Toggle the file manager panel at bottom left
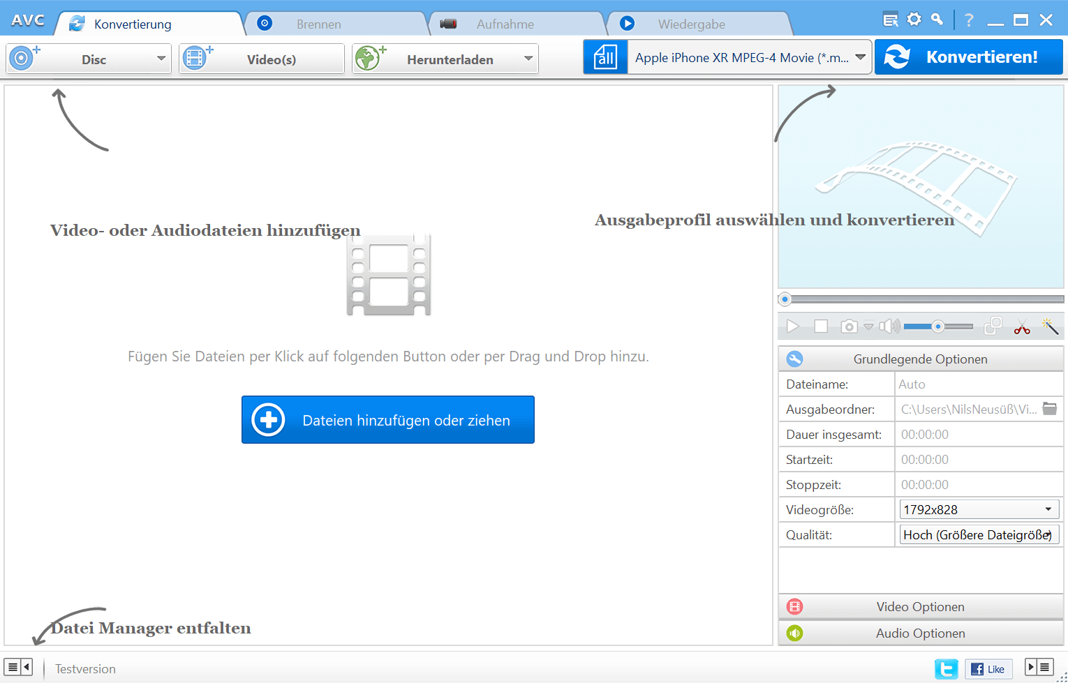The image size is (1068, 683). point(19,668)
